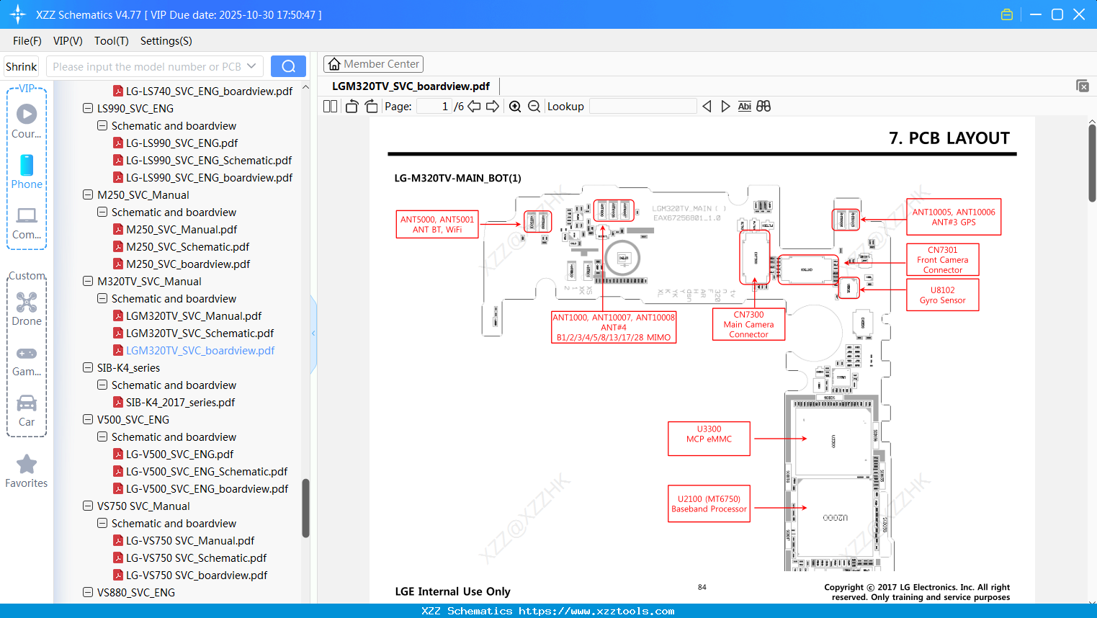Click the page number field
Viewport: 1097px width, 618px height.
[434, 107]
